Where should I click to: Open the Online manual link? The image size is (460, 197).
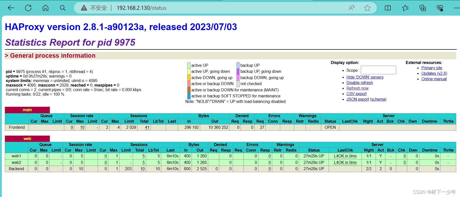coord(434,79)
